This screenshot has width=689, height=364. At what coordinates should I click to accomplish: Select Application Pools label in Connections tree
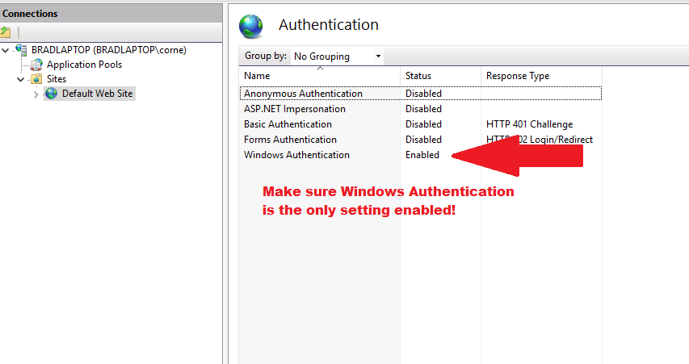click(84, 65)
